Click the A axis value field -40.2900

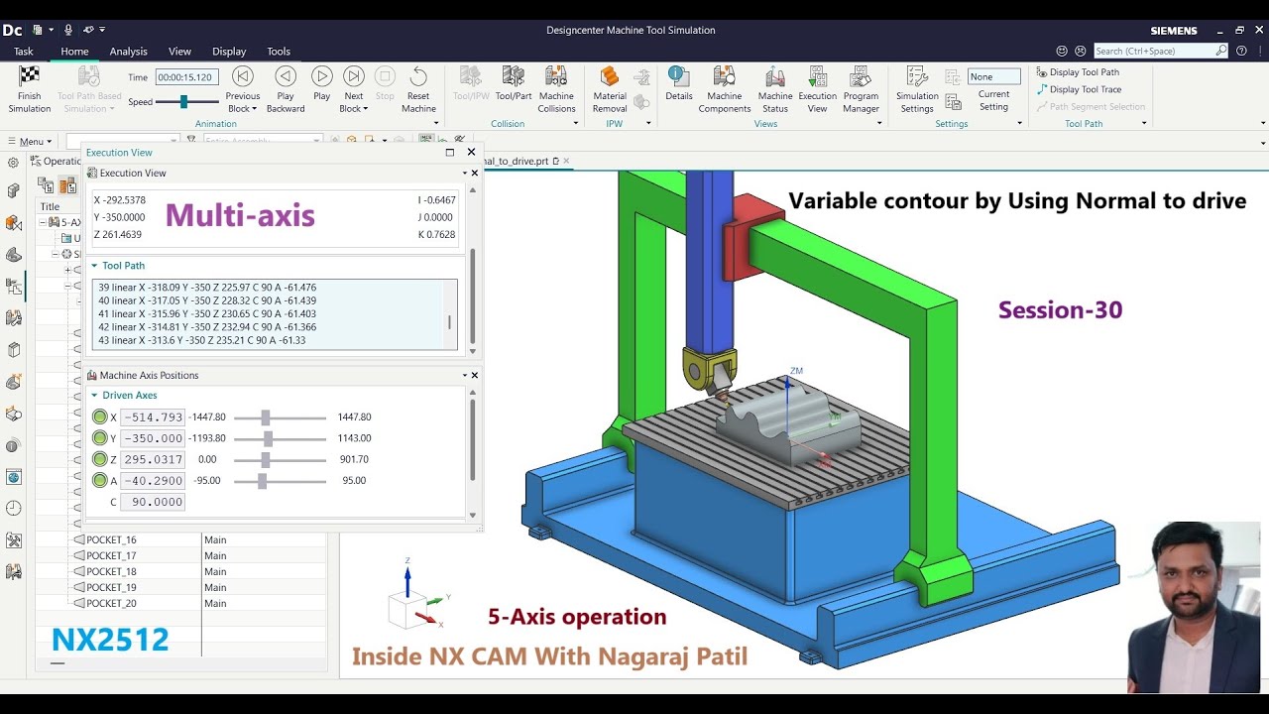(x=153, y=481)
